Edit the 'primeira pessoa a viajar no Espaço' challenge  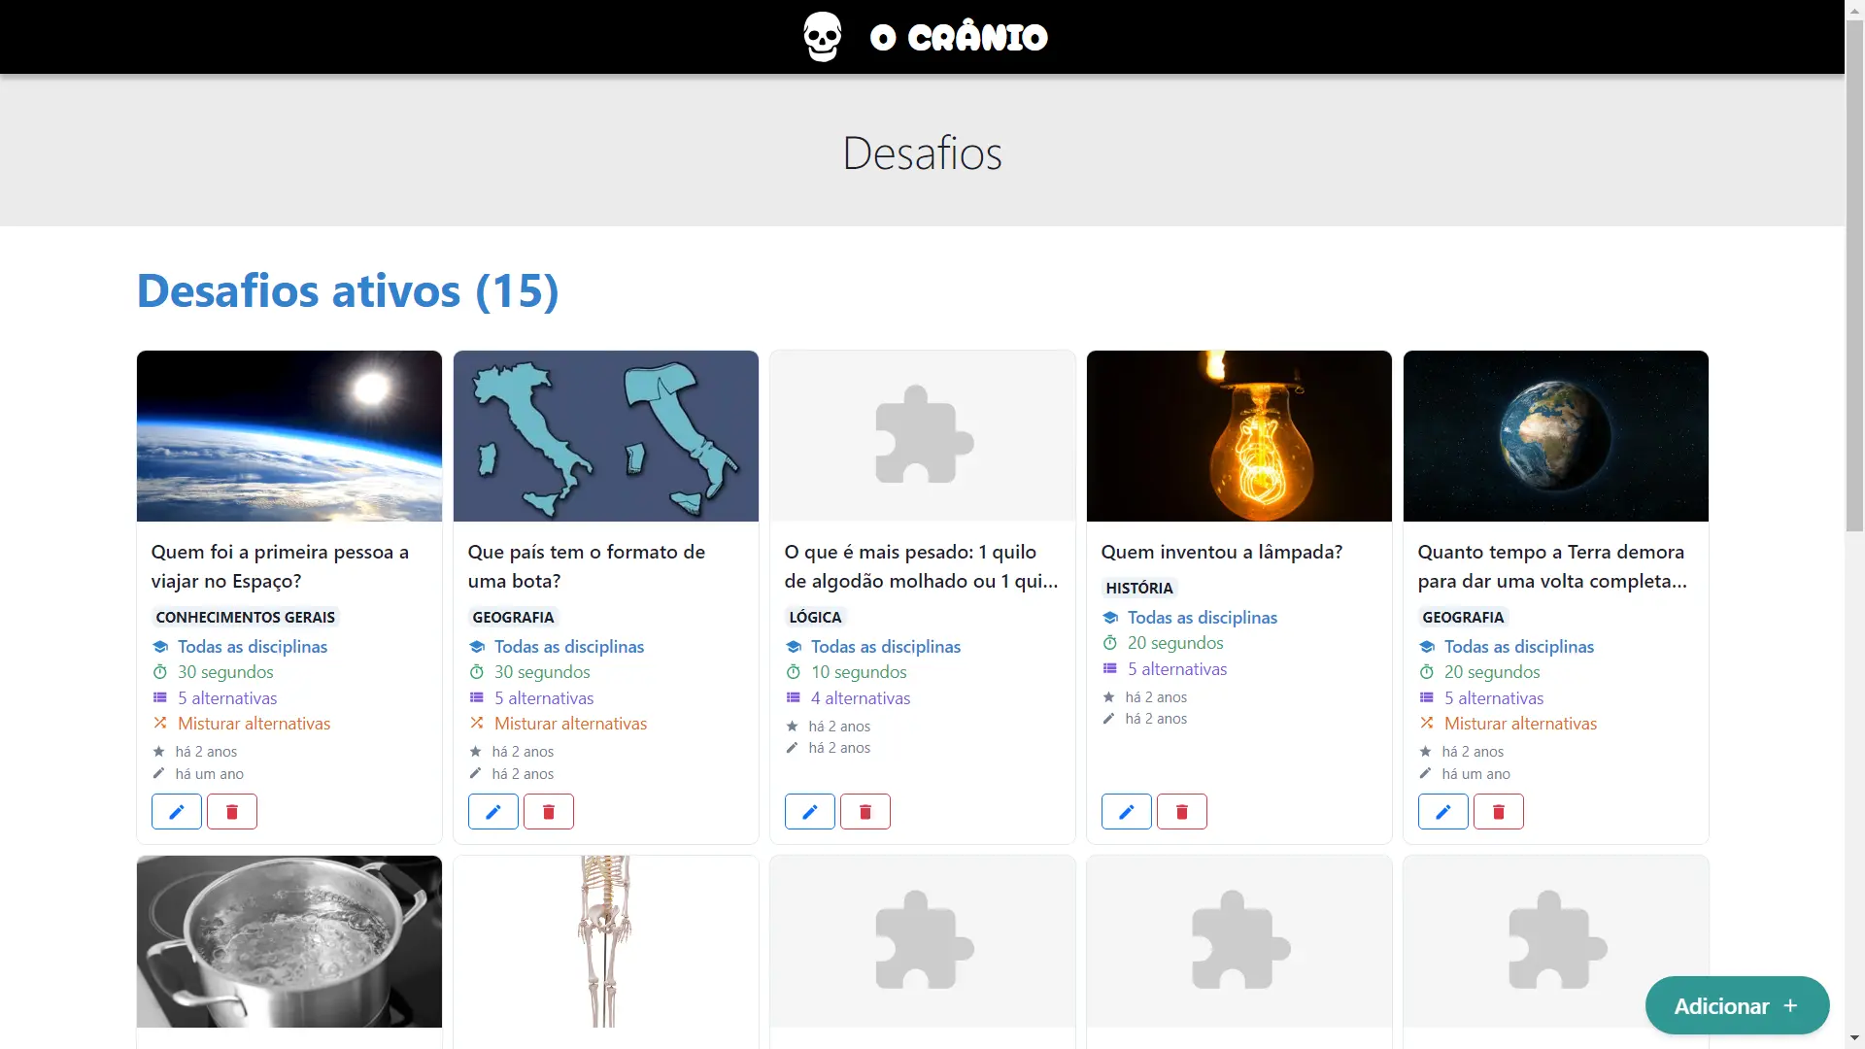point(177,811)
